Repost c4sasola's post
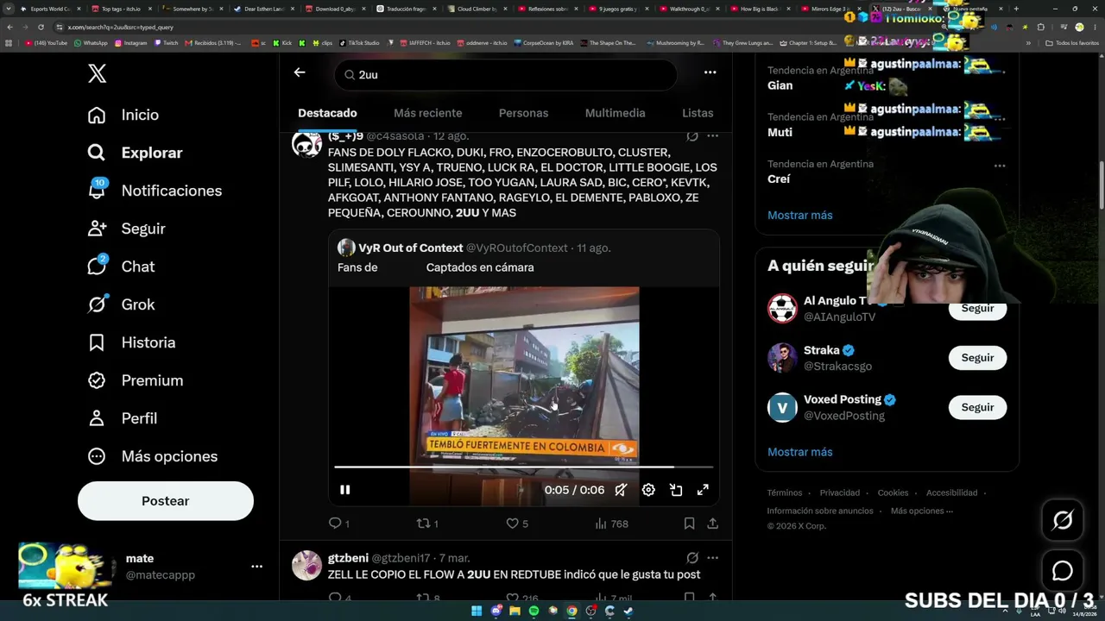1105x621 pixels. pos(427,524)
